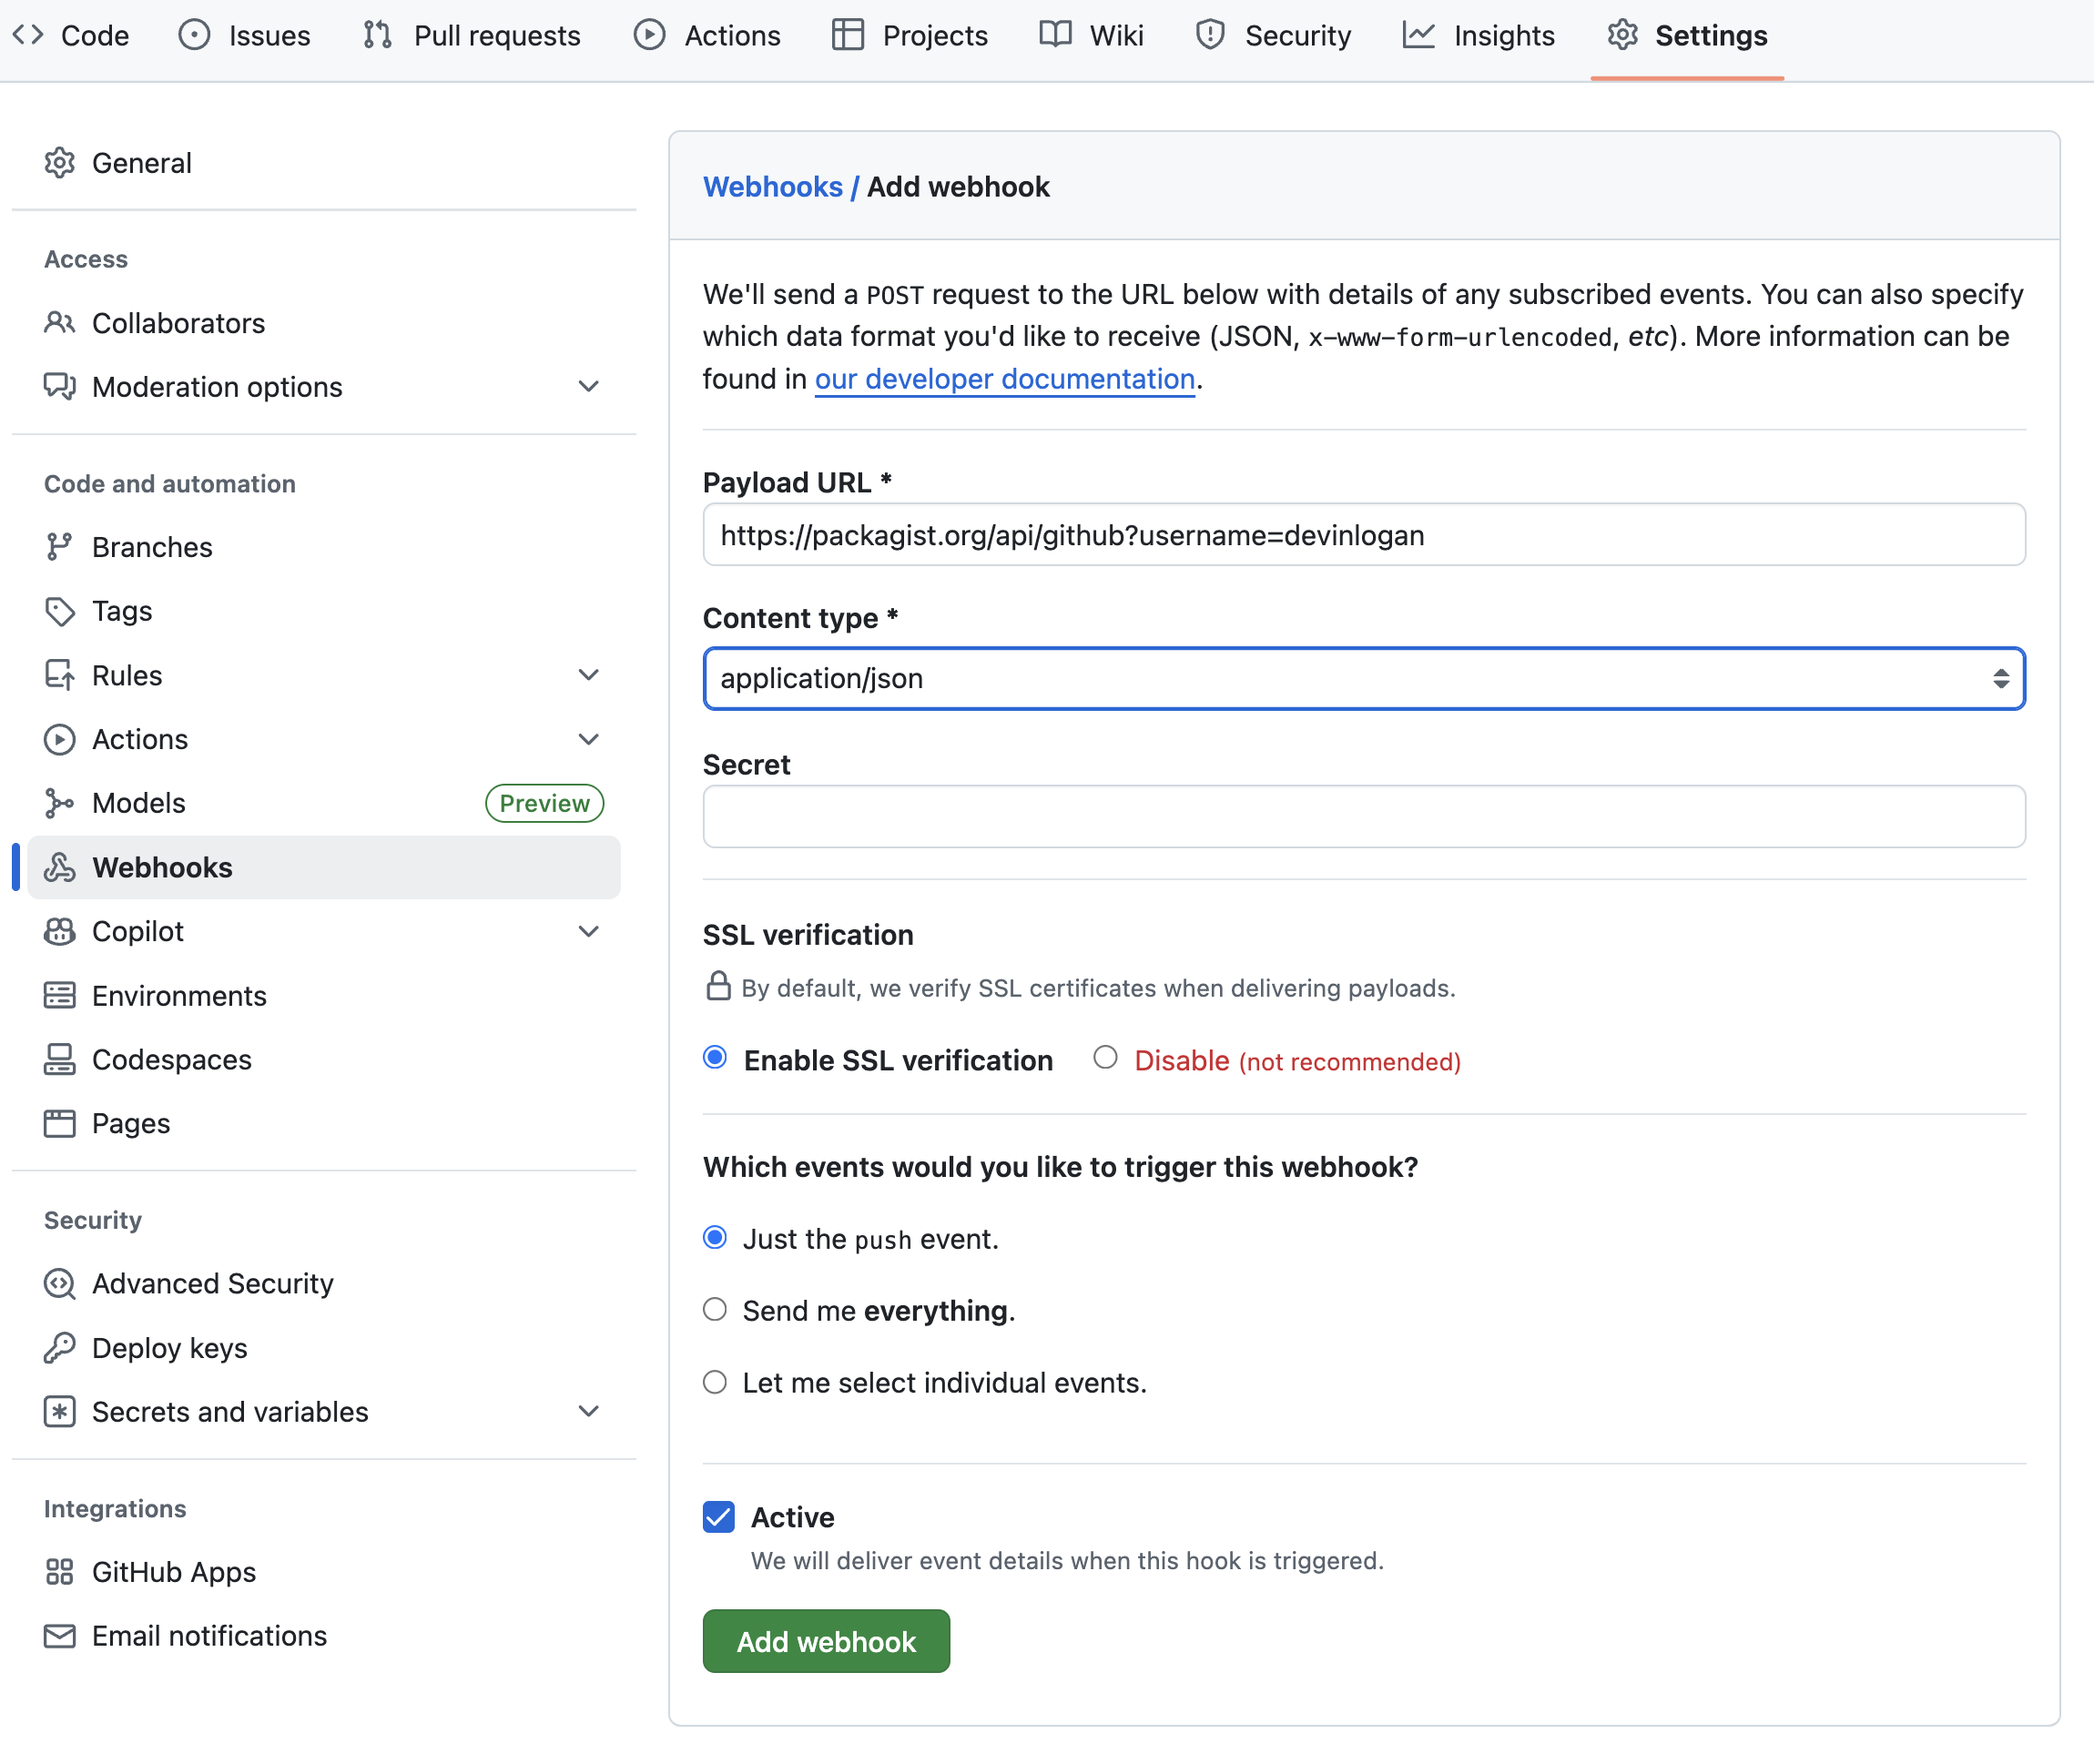Screen dimensions: 2094x1764
Task: Click the Preview badge next to Models
Action: [x=544, y=802]
